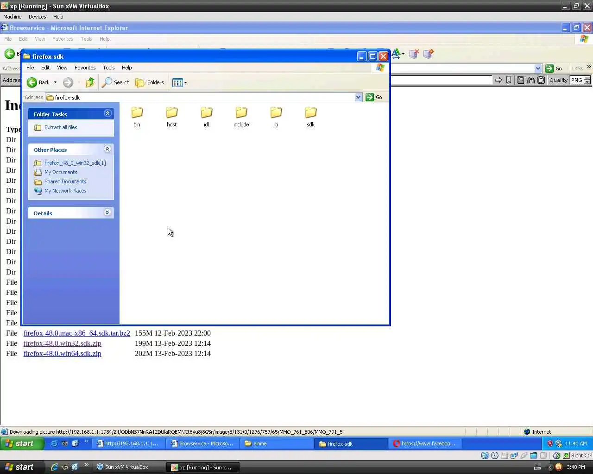Image resolution: width=593 pixels, height=474 pixels.
Task: Expand the Details panel
Action: coord(107,212)
